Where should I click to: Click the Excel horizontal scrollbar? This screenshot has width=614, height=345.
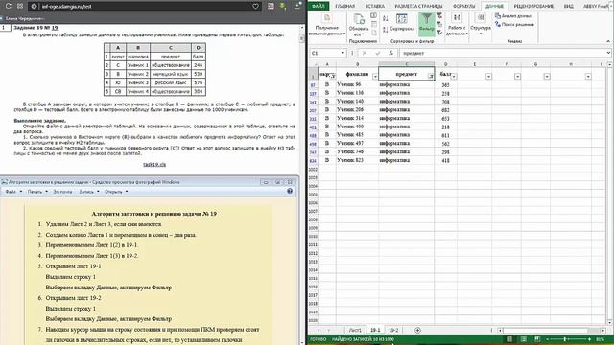552,330
